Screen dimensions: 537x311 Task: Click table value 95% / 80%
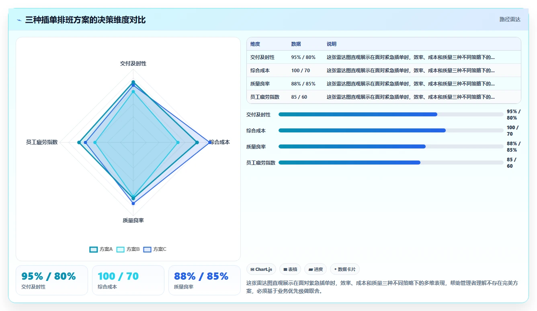[303, 57]
